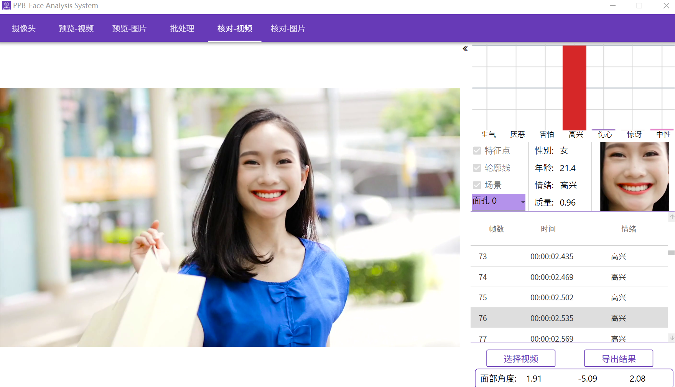Click the 导出结果 button
This screenshot has height=387, width=675.
618,359
